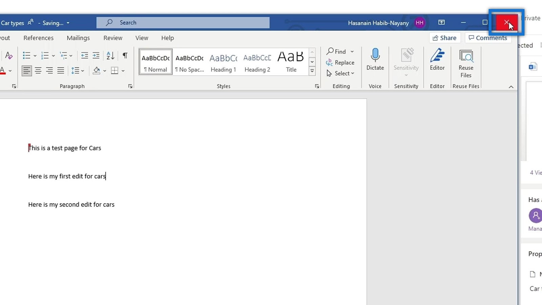This screenshot has width=542, height=305.
Task: Click Word file icon in background panel
Action: pos(533,66)
